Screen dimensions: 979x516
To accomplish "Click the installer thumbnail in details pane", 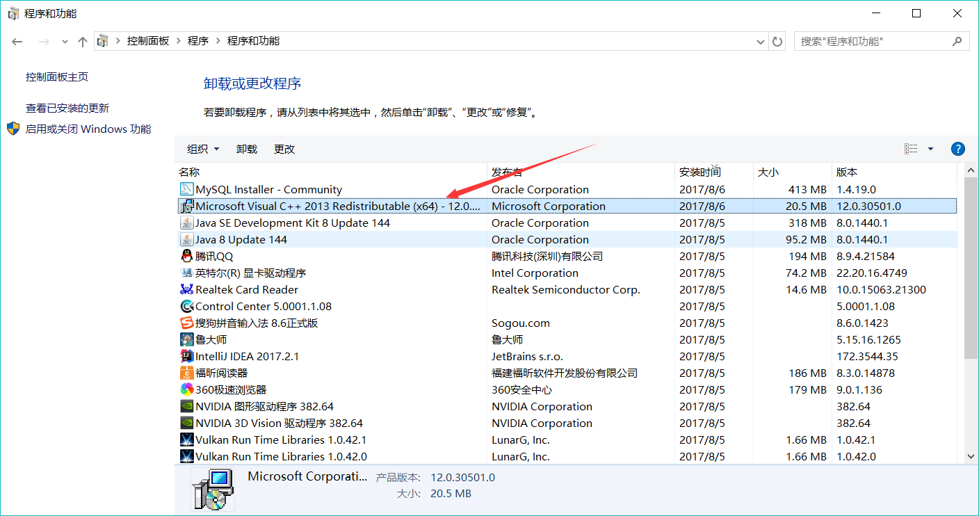I will click(x=213, y=490).
